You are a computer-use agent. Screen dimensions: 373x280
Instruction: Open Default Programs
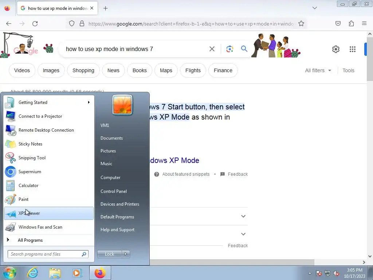(117, 217)
